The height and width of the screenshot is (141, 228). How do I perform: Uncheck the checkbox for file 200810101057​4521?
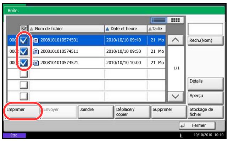[x=24, y=63]
